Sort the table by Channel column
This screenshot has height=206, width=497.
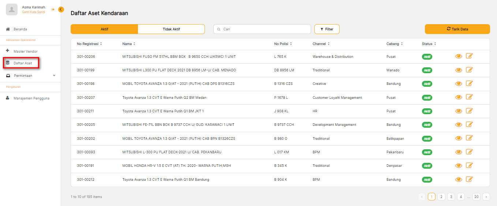click(321, 44)
